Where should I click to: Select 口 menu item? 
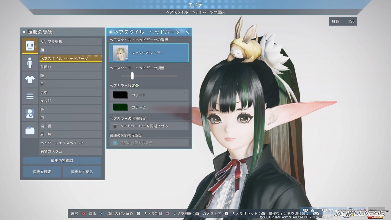pyautogui.click(x=71, y=118)
